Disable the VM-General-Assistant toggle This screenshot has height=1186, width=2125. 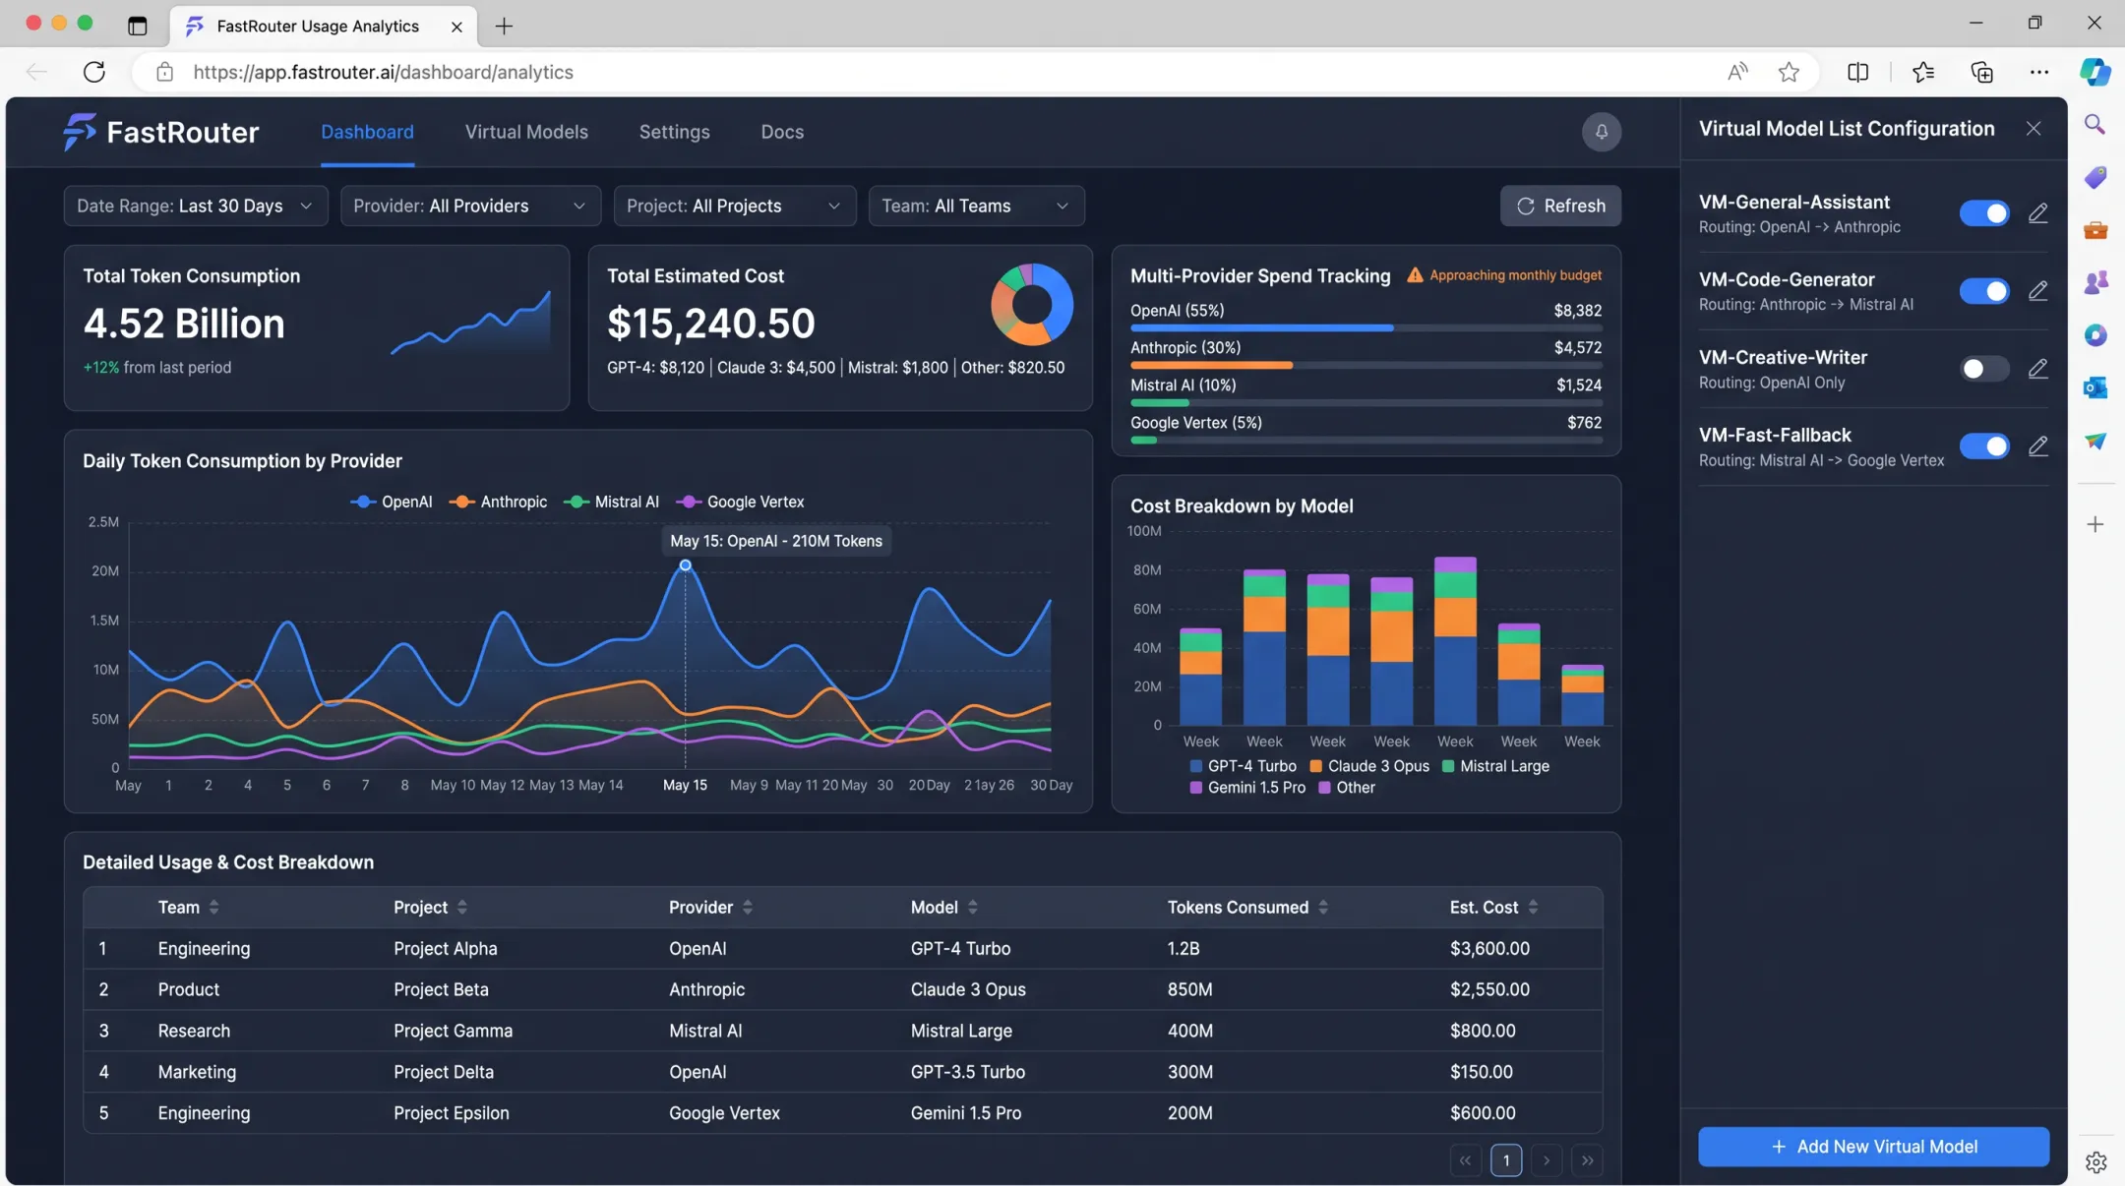(x=1983, y=212)
